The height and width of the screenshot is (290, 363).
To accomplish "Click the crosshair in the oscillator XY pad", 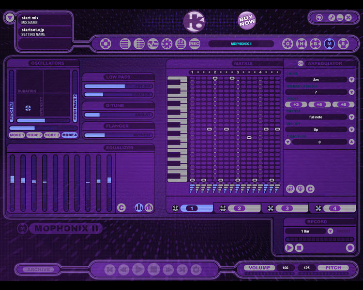I will click(28, 108).
